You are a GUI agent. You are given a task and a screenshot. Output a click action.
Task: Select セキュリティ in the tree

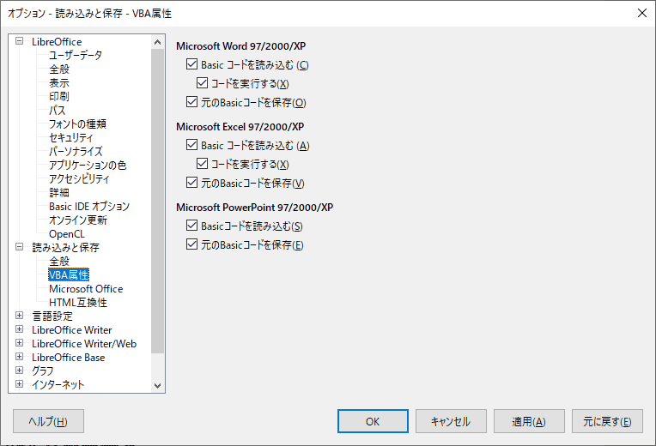pyautogui.click(x=70, y=137)
